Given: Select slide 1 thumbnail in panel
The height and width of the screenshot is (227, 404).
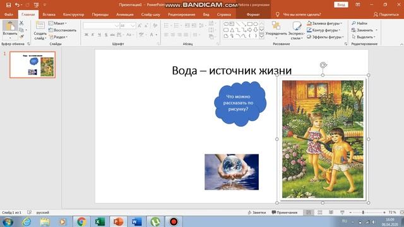Looking at the screenshot, I should (x=32, y=64).
